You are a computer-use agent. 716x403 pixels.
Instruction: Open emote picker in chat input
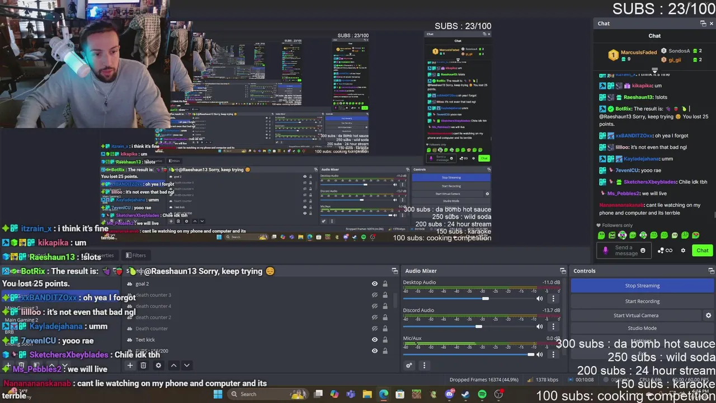(643, 251)
